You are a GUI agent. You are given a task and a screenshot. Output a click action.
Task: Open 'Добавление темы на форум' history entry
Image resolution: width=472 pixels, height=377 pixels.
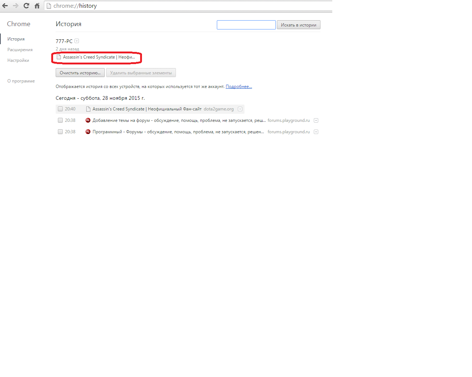pyautogui.click(x=179, y=120)
